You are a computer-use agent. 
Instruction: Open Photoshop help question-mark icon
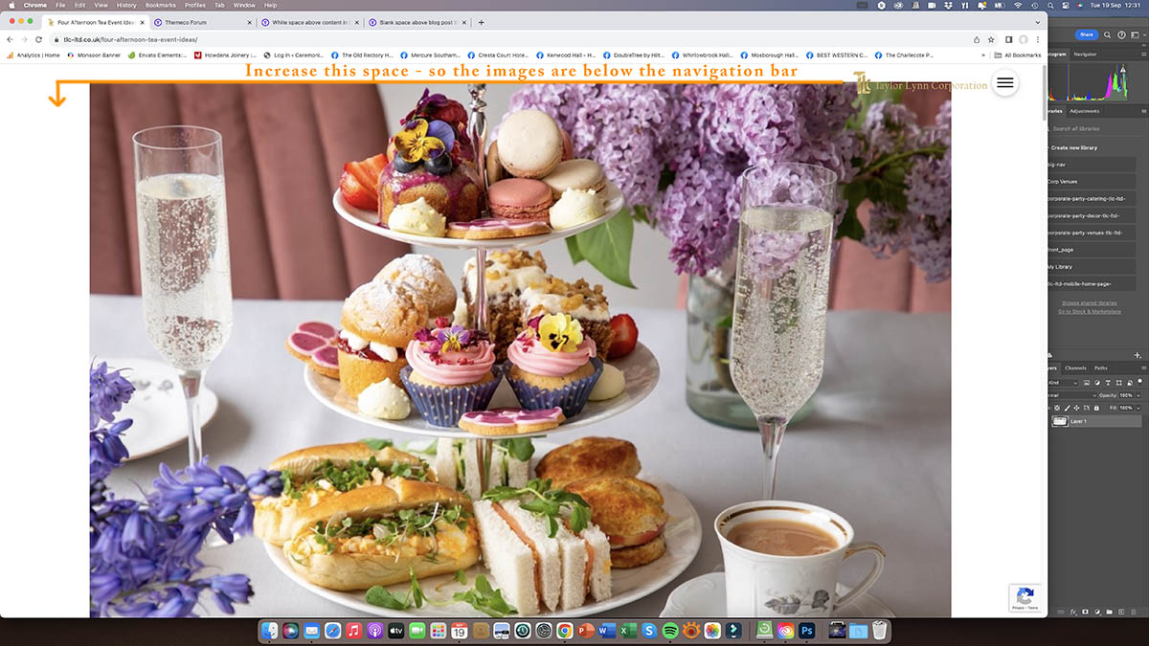[x=1120, y=34]
